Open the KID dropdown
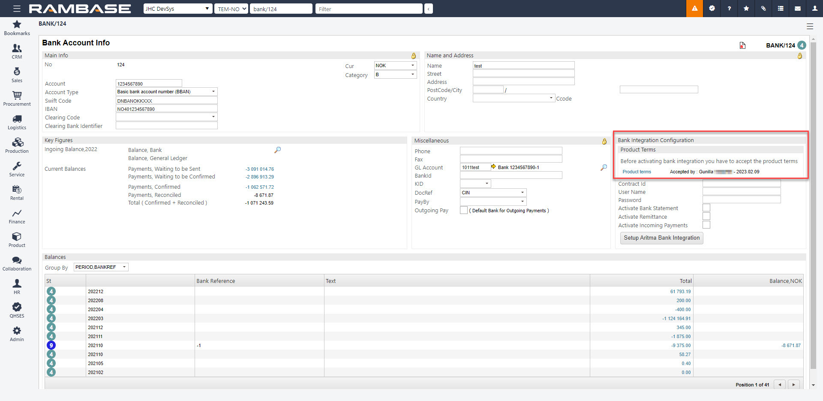 475,184
